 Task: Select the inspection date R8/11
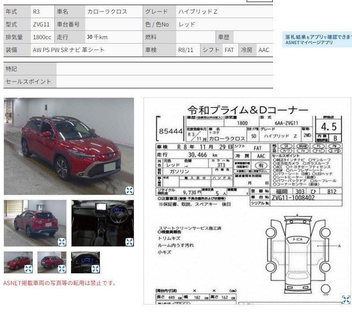tap(185, 50)
